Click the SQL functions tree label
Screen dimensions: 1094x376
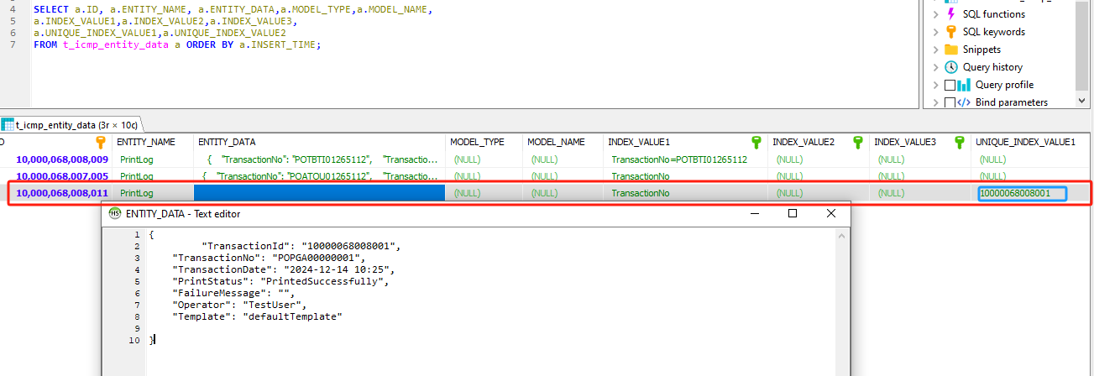994,14
